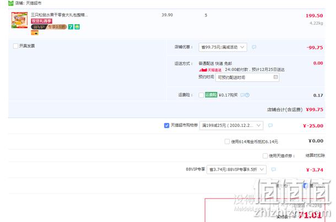336x222 pixels.
Task: Click the 88VIP 专享9.5折 badge
Action: point(49,27)
